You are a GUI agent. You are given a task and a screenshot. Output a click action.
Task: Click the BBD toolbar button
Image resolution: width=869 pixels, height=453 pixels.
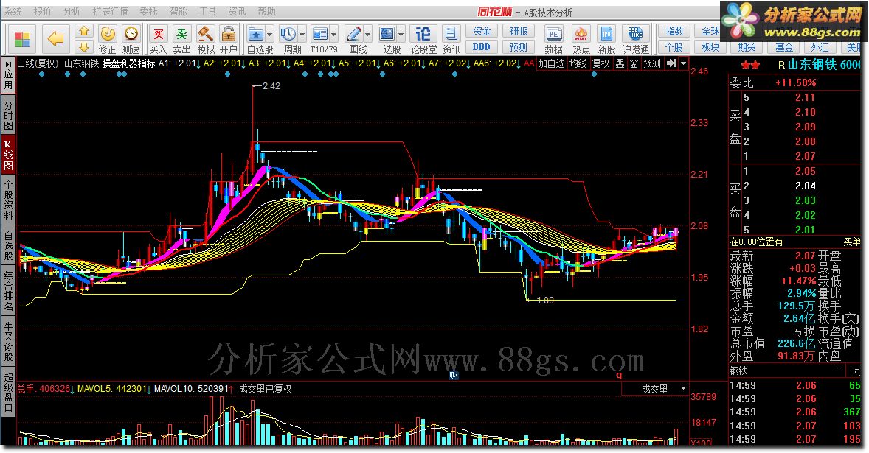coord(482,47)
